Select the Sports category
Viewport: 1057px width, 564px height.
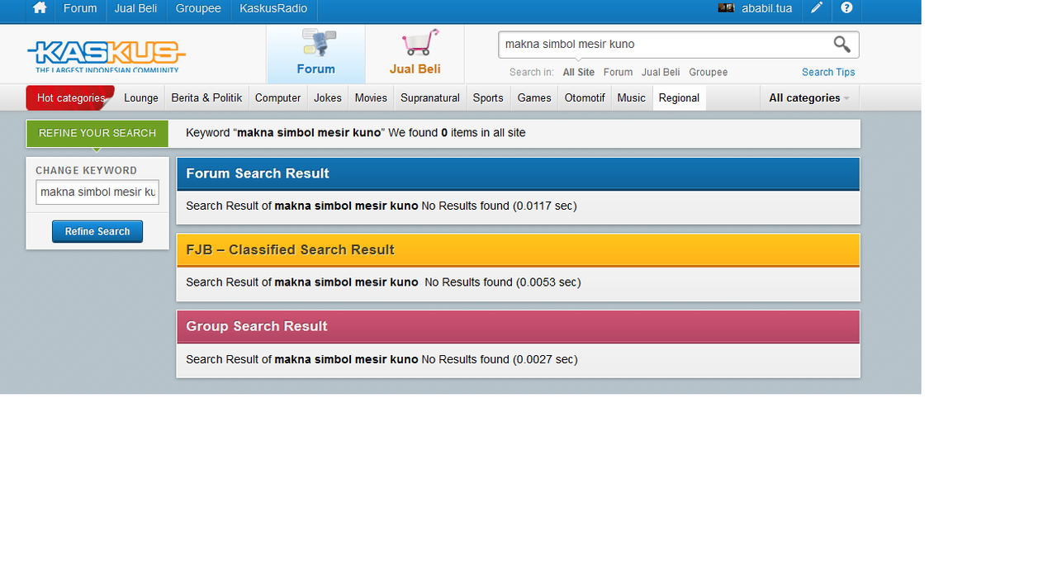click(488, 98)
